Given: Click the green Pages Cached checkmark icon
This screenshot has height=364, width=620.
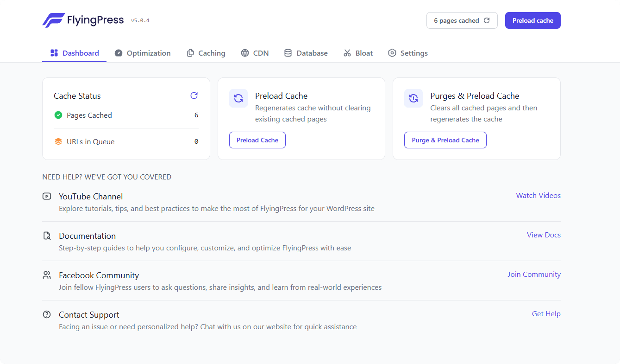Looking at the screenshot, I should pos(58,115).
